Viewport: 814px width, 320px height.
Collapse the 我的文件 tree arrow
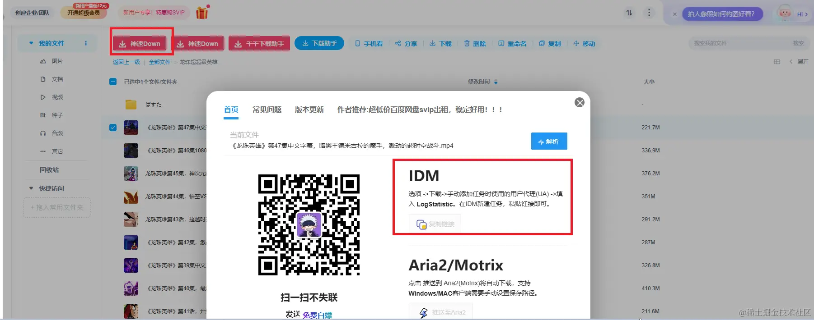[31, 43]
